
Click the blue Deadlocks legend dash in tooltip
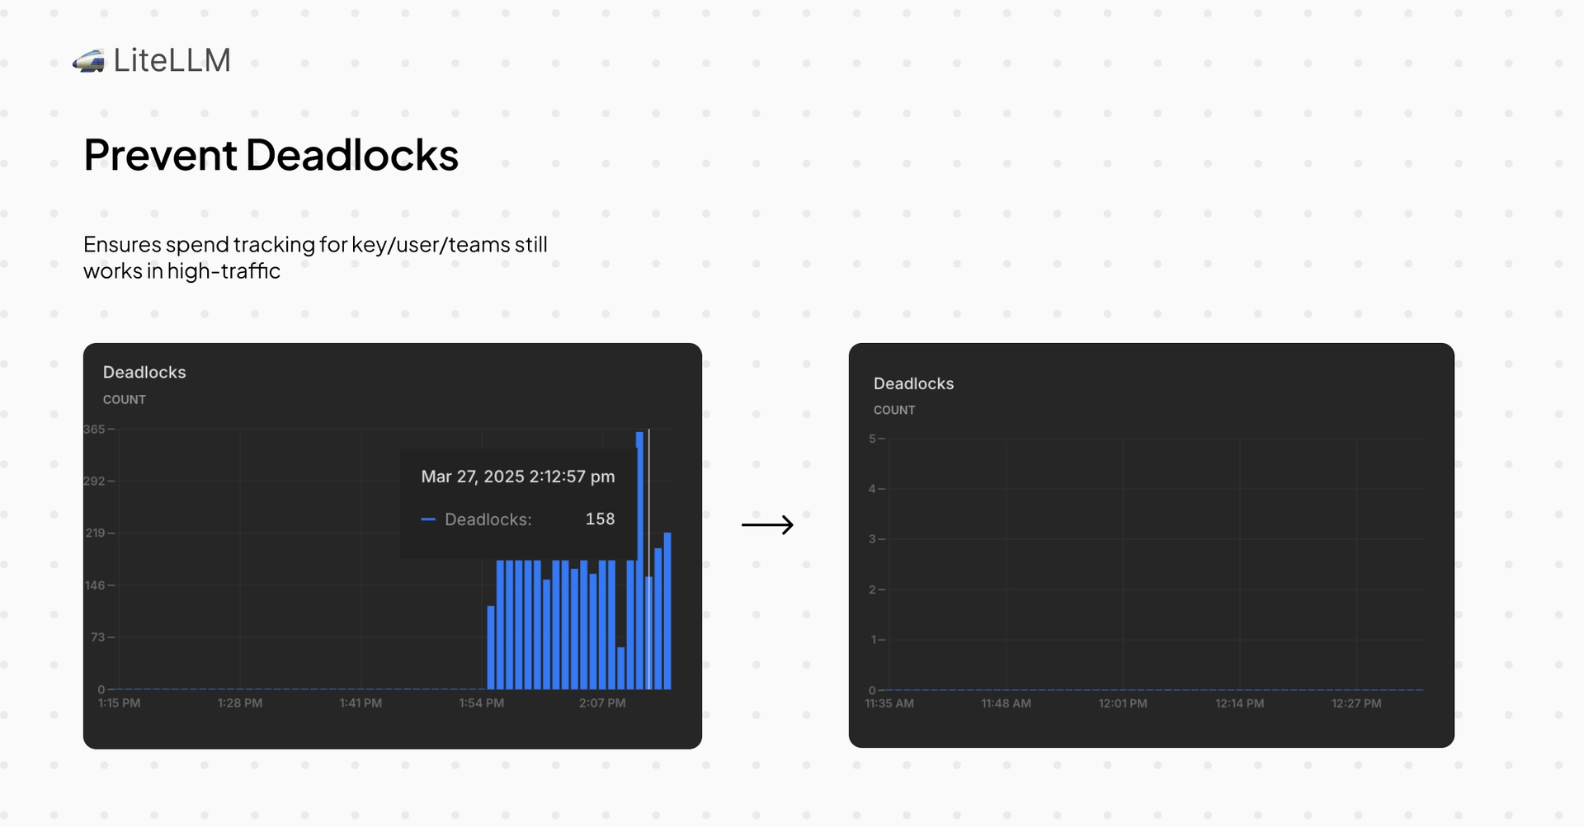click(x=428, y=519)
